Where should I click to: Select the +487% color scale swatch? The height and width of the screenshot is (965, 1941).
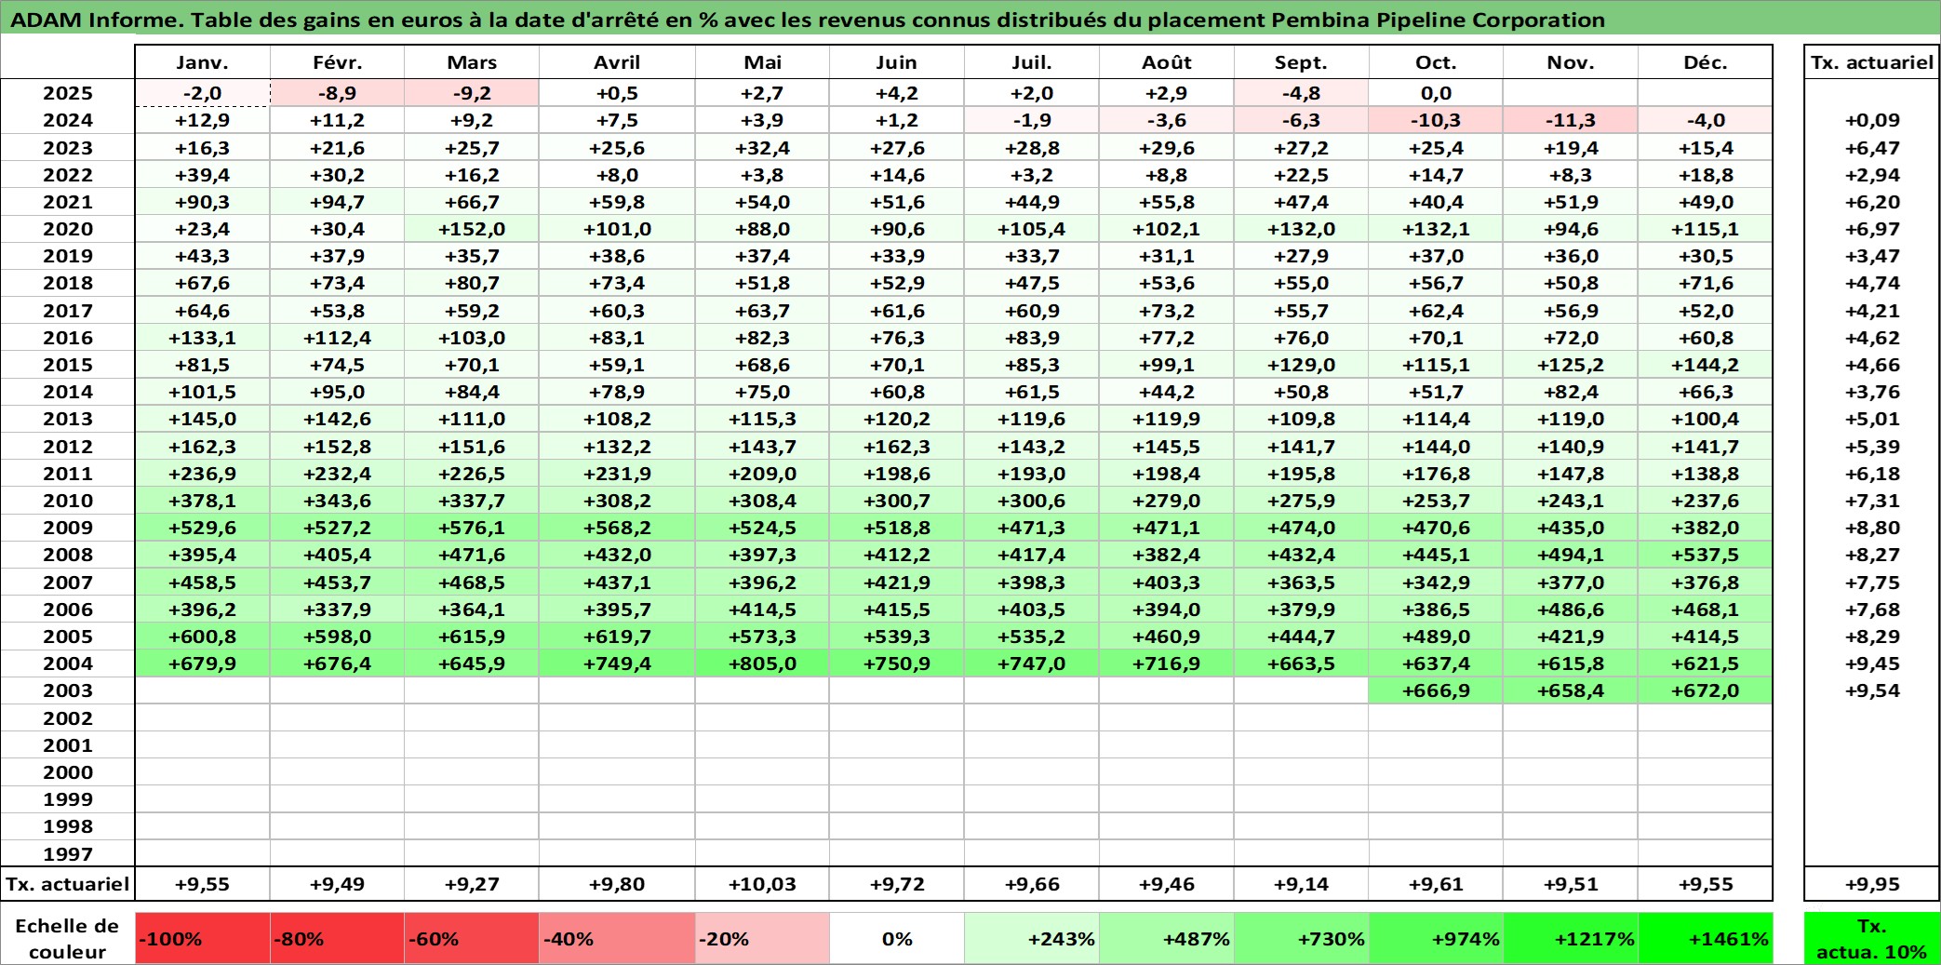pyautogui.click(x=1167, y=938)
